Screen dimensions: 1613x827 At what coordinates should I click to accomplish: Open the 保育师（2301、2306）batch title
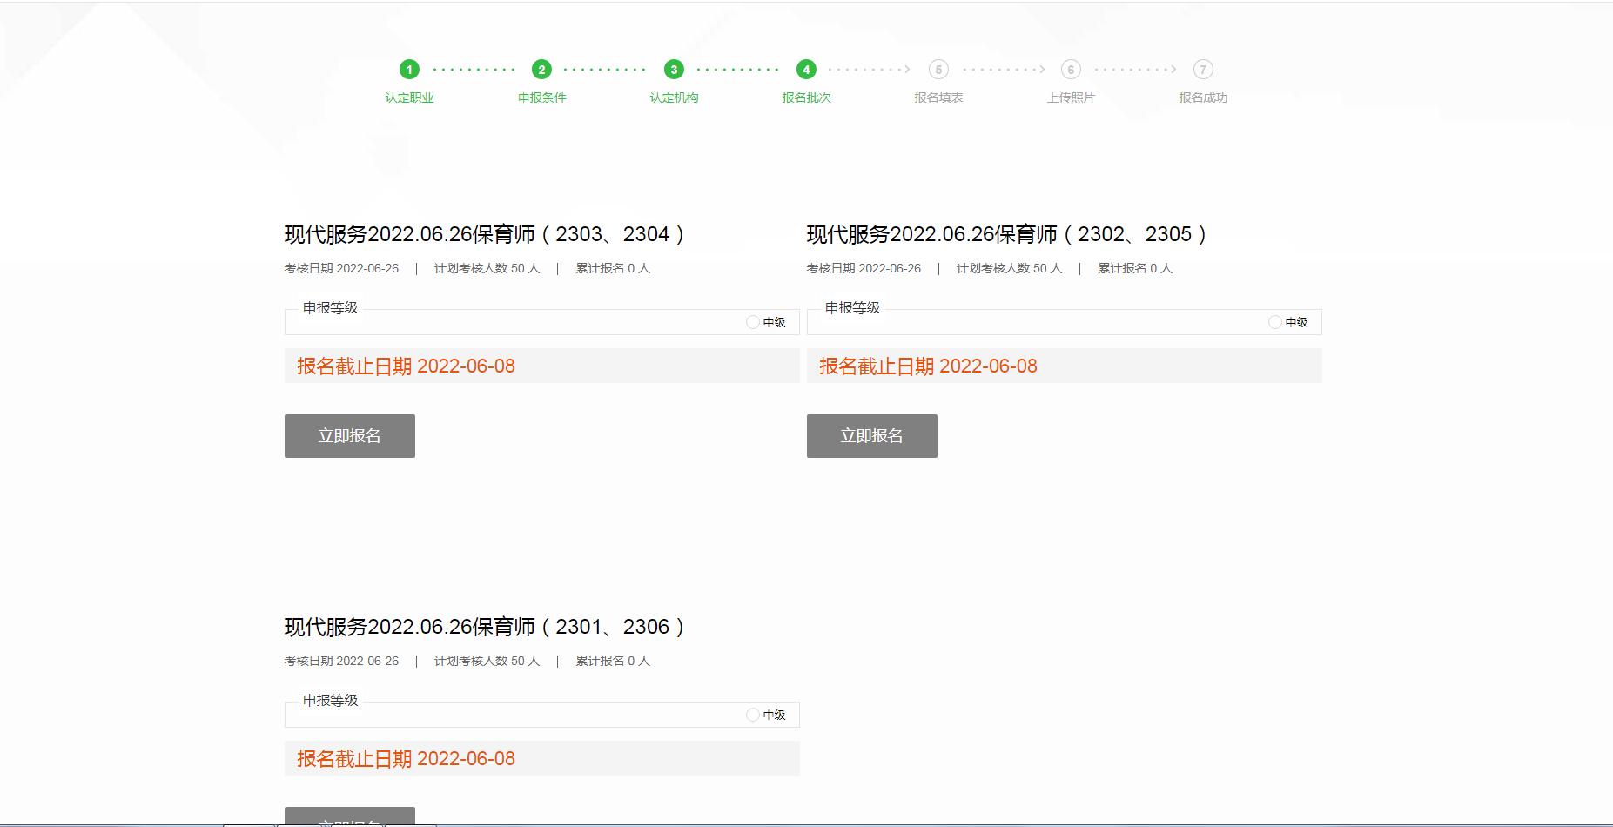click(x=485, y=627)
